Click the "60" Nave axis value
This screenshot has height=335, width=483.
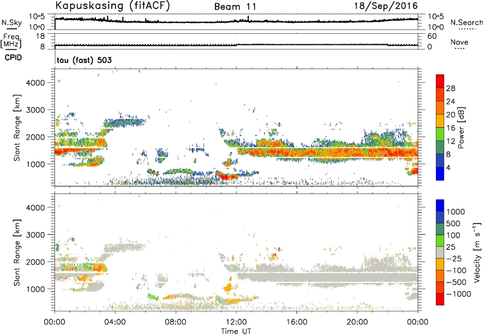click(x=432, y=36)
